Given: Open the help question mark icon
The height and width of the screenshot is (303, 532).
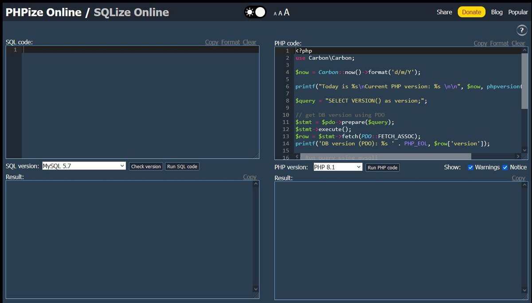Looking at the screenshot, I should tap(521, 30).
